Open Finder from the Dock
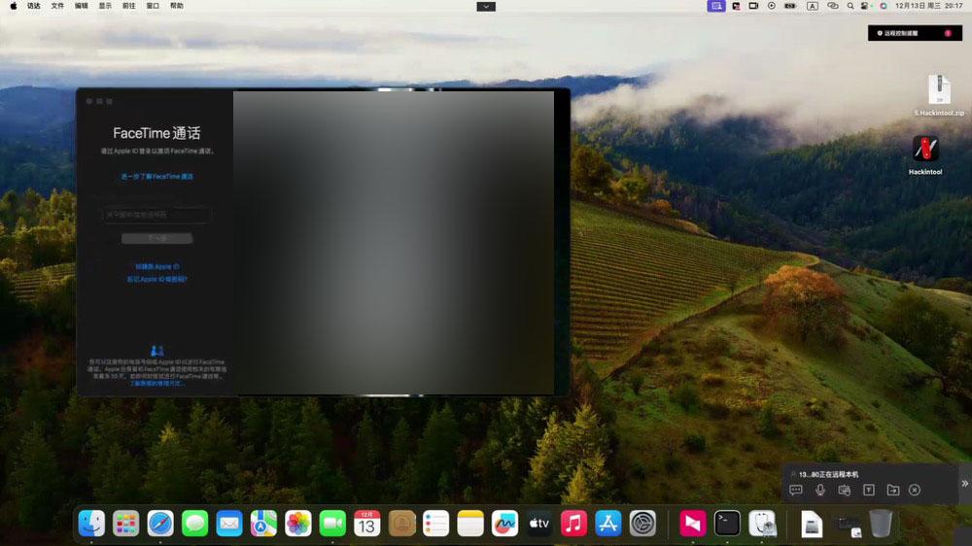Screen dimensions: 972x546 click(91, 524)
